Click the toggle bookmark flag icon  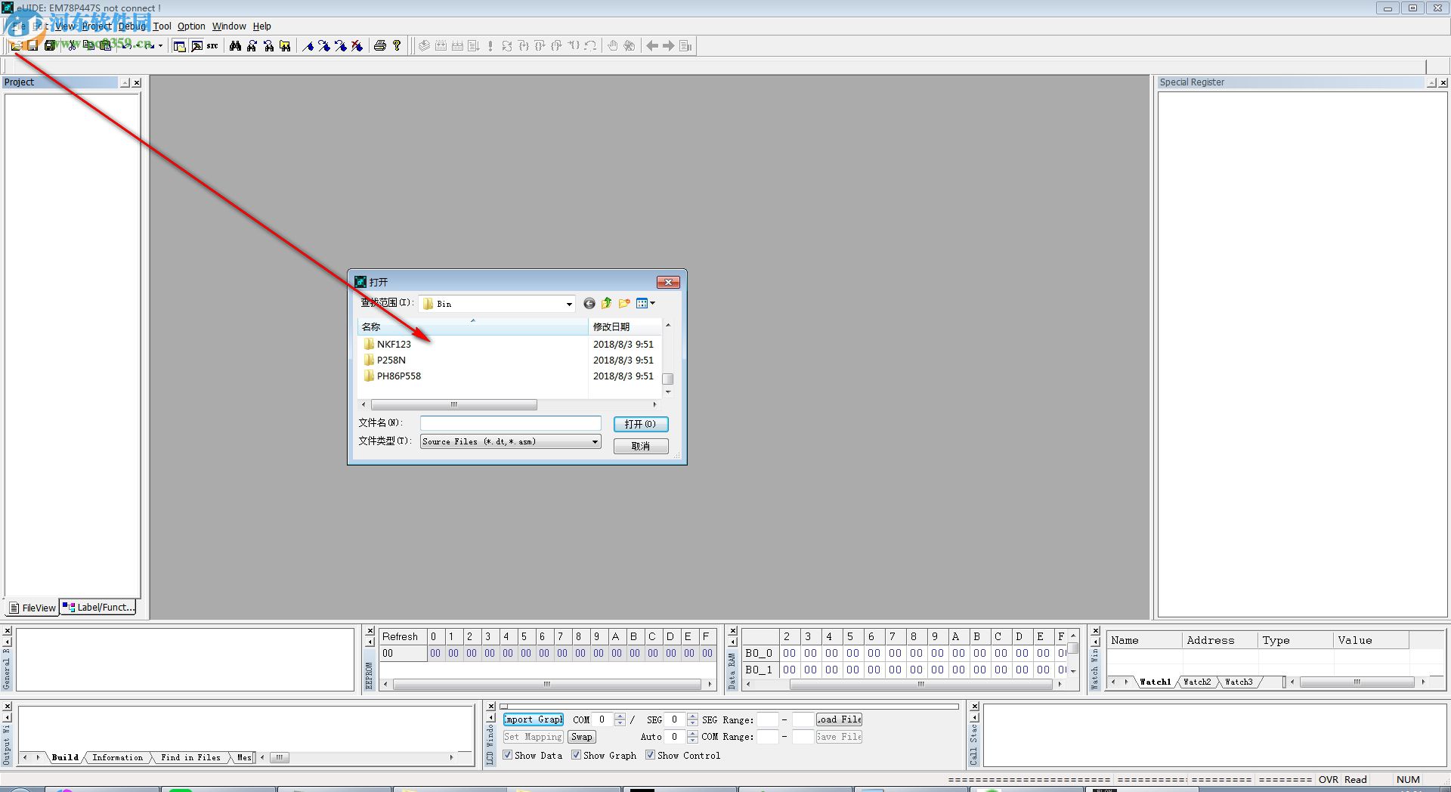(308, 46)
